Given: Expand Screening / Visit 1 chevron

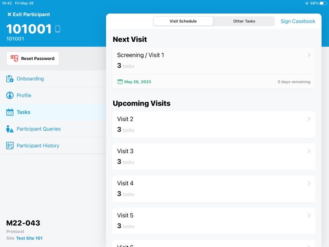Looking at the screenshot, I should pos(309,55).
